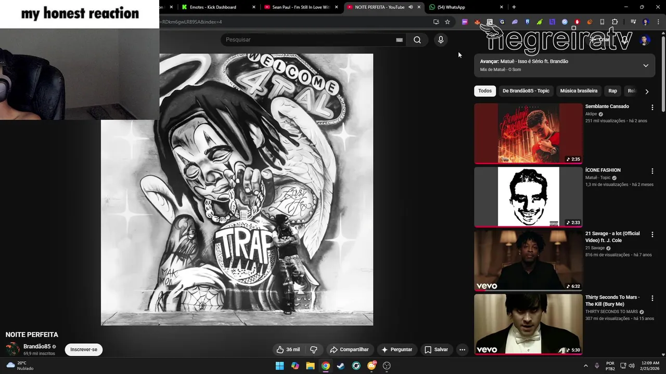This screenshot has height=374, width=666.
Task: Switch to the Sean Paul YouTube tab
Action: [x=300, y=7]
